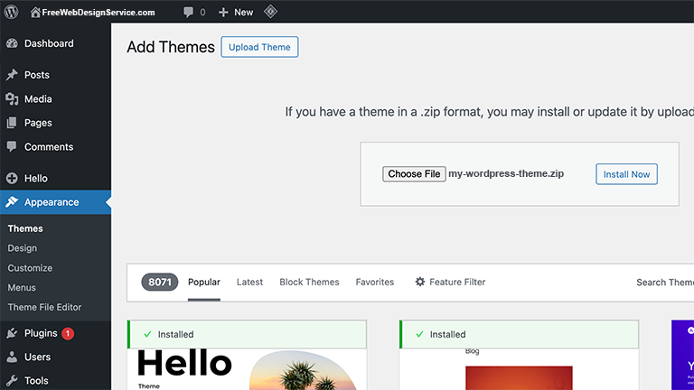The width and height of the screenshot is (694, 390).
Task: Click the home icon beside the site name
Action: (x=35, y=13)
